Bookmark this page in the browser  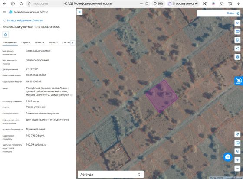[147, 3]
